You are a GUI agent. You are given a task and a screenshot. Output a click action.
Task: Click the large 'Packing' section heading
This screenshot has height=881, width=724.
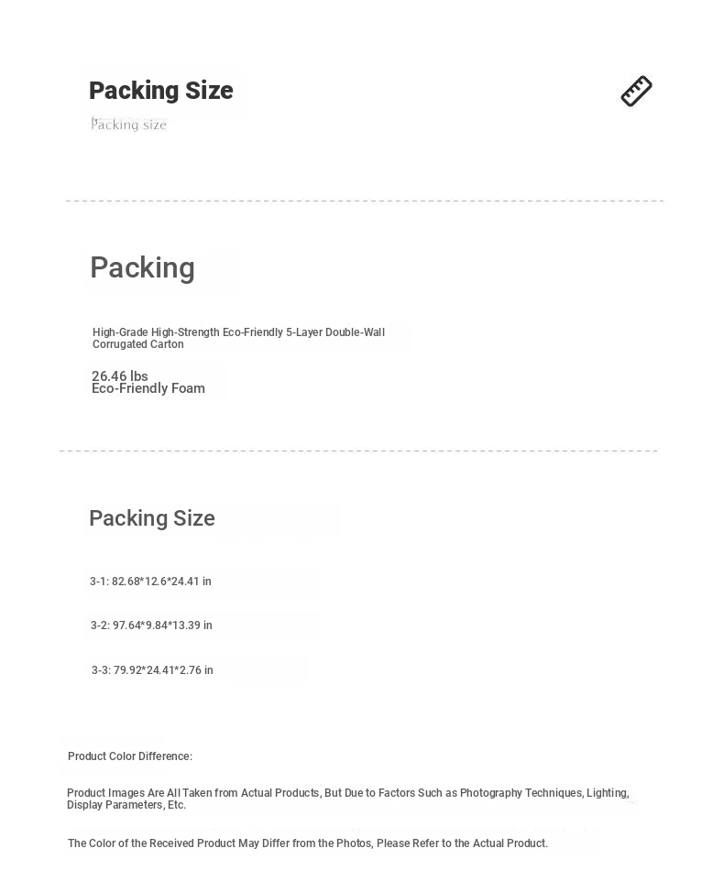142,267
